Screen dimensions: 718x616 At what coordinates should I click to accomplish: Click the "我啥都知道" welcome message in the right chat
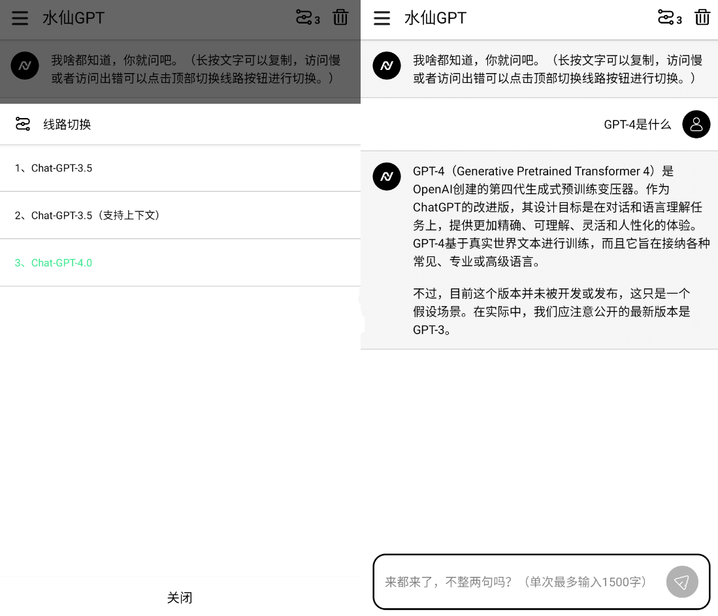557,69
